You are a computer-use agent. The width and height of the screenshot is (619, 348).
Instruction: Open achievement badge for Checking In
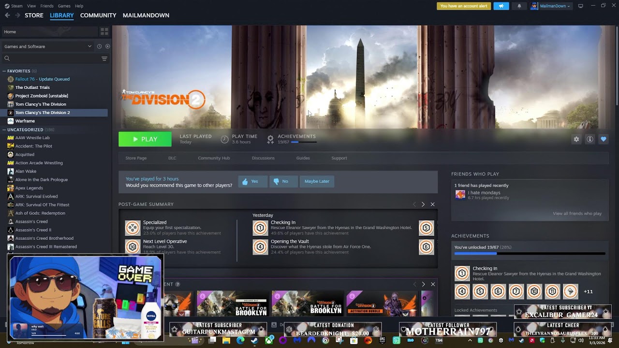tap(462, 274)
